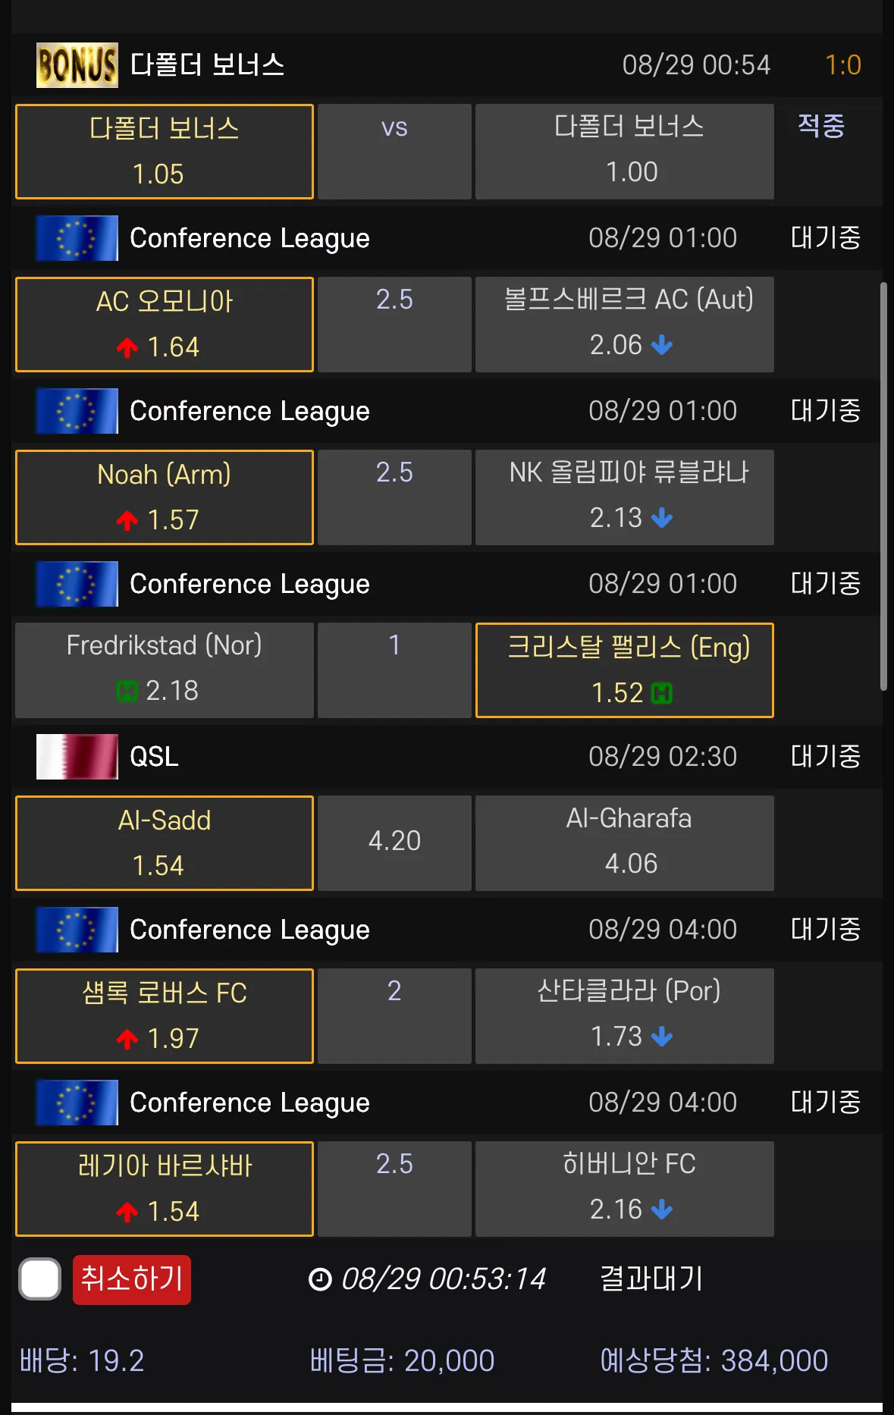Click green H handicap icon beside 1.52
This screenshot has height=1415, width=894.
[x=662, y=693]
